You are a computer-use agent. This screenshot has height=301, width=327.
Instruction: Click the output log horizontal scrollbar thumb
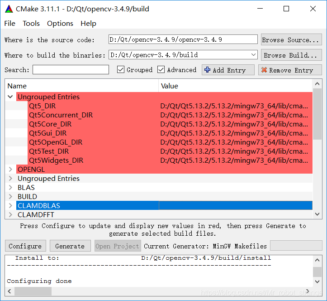pos(33,291)
